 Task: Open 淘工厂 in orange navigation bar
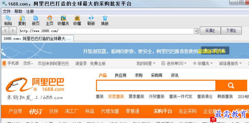click(x=72, y=111)
